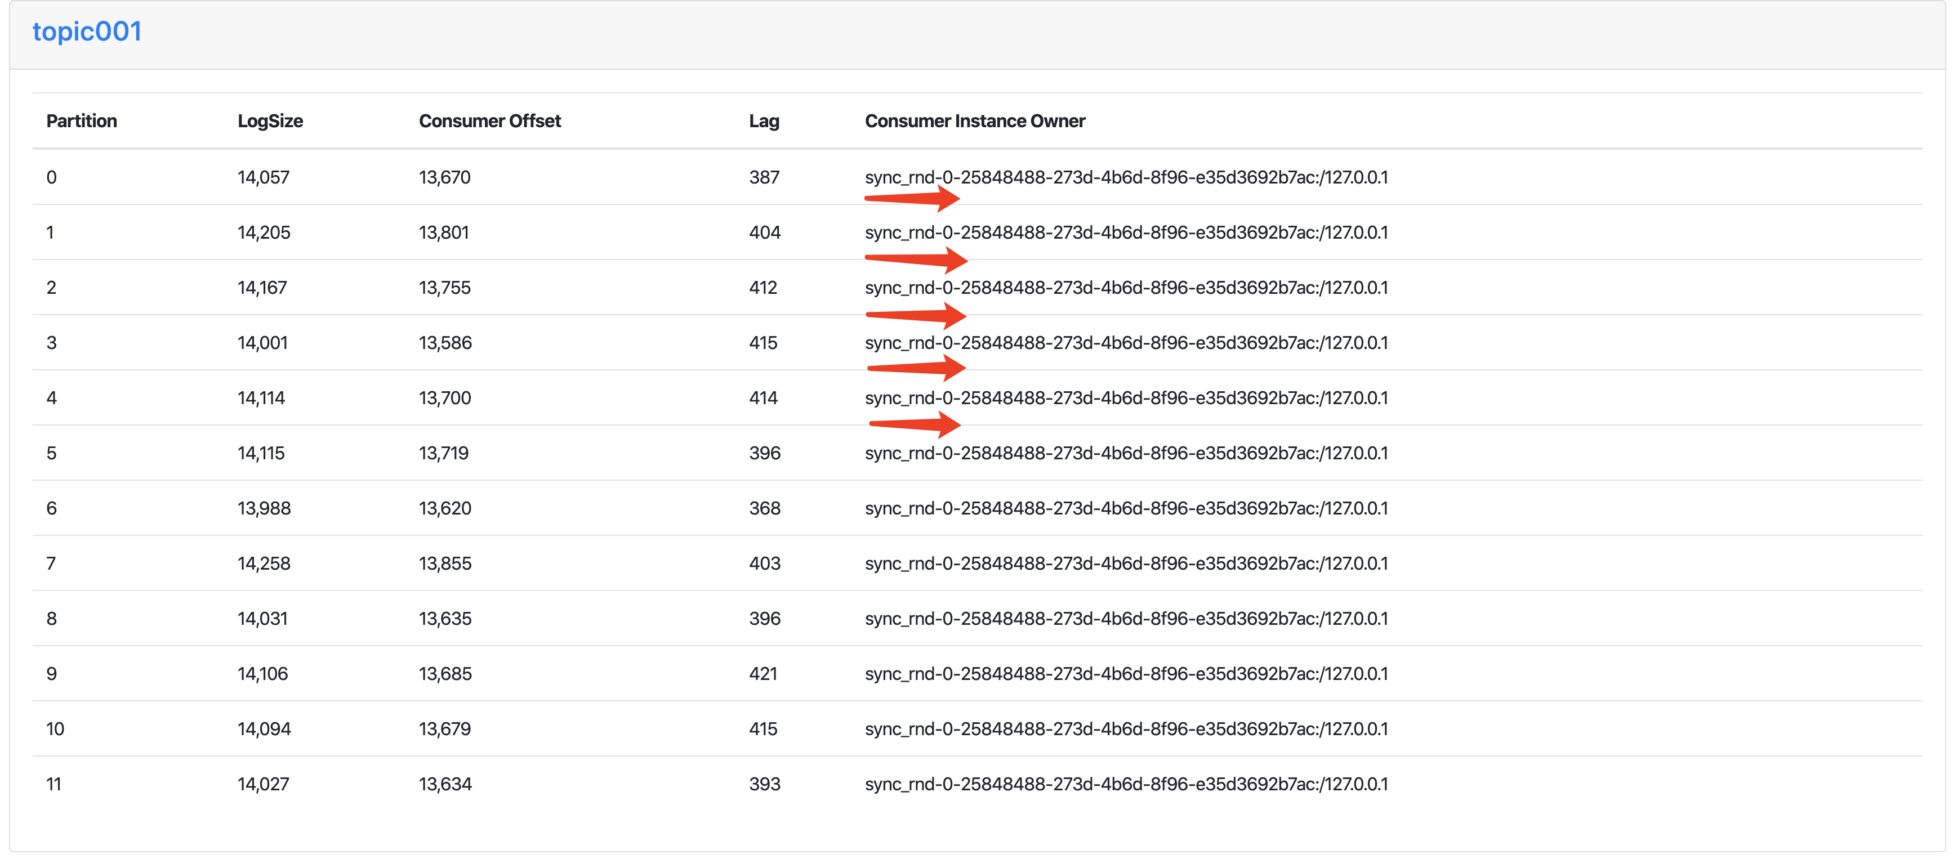
Task: Click consumer offset value 13,801
Action: [x=444, y=232]
